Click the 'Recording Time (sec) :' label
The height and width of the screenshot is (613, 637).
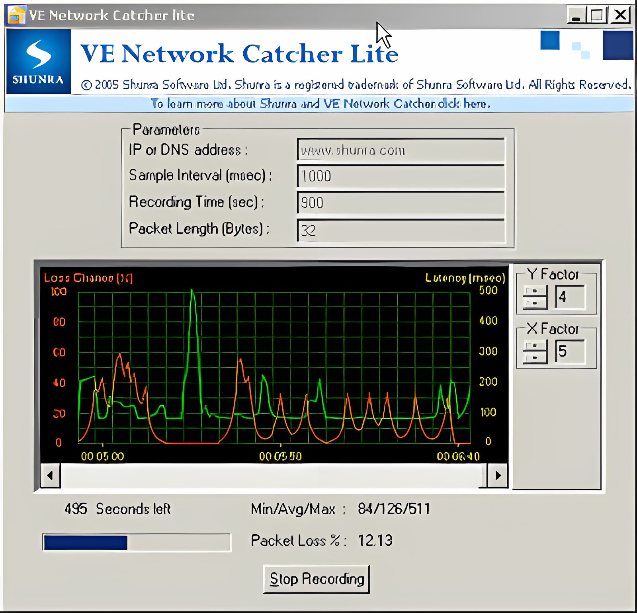(x=196, y=202)
